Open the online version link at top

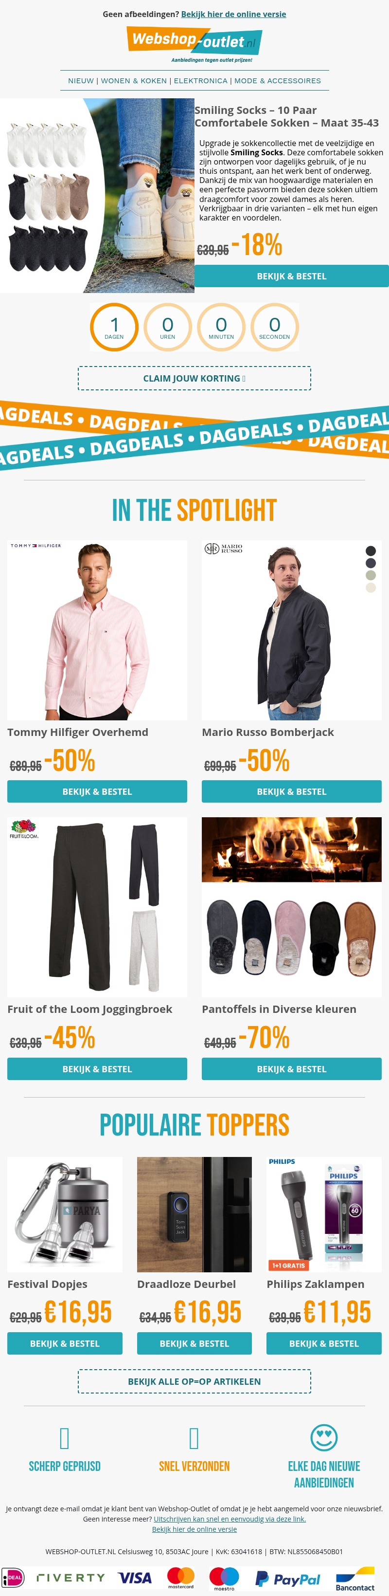233,14
